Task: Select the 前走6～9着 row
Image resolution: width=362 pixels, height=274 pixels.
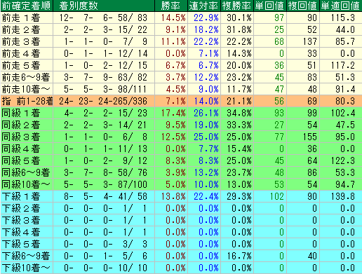Action: 181,77
